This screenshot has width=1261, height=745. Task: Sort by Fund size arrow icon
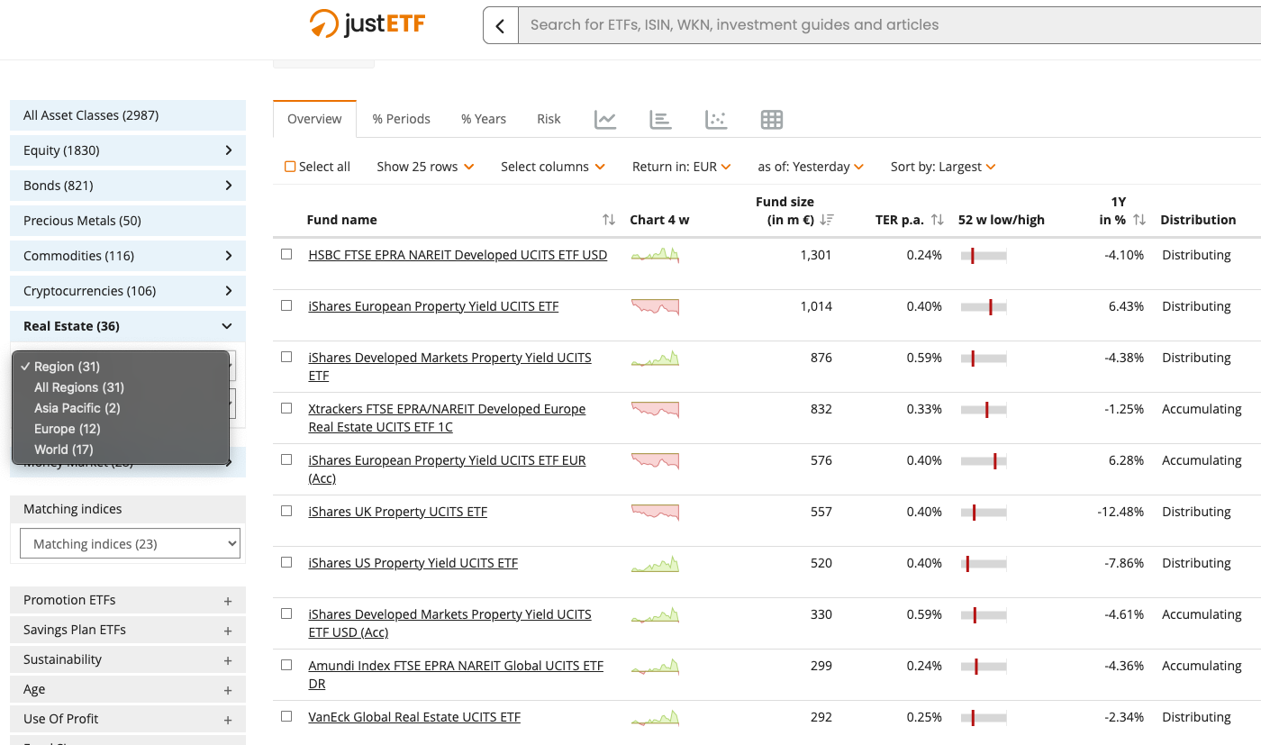[827, 220]
